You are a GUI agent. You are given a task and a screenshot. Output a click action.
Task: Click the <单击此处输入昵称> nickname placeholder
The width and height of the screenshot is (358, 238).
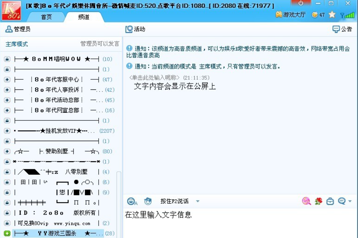tap(154, 78)
